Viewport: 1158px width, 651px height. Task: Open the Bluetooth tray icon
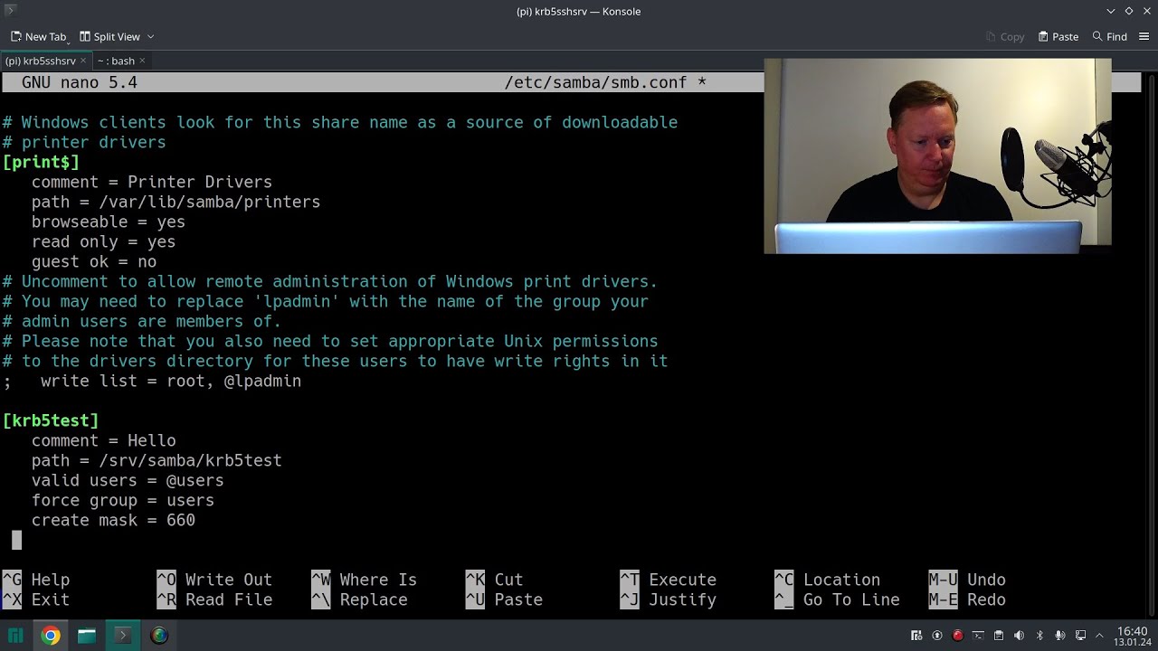[x=1039, y=636]
